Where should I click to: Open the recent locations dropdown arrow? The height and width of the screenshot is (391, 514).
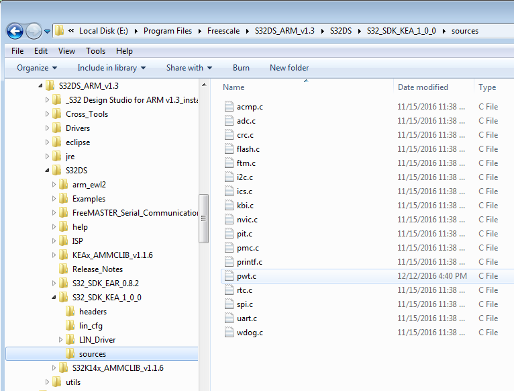(47, 32)
